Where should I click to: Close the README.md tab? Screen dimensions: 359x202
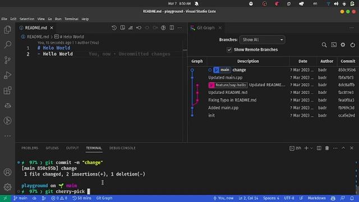pos(52,27)
